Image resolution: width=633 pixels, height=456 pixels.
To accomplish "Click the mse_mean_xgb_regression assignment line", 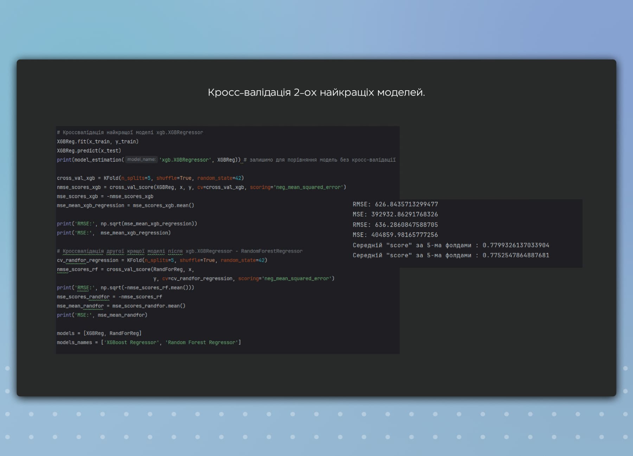I will click(126, 206).
